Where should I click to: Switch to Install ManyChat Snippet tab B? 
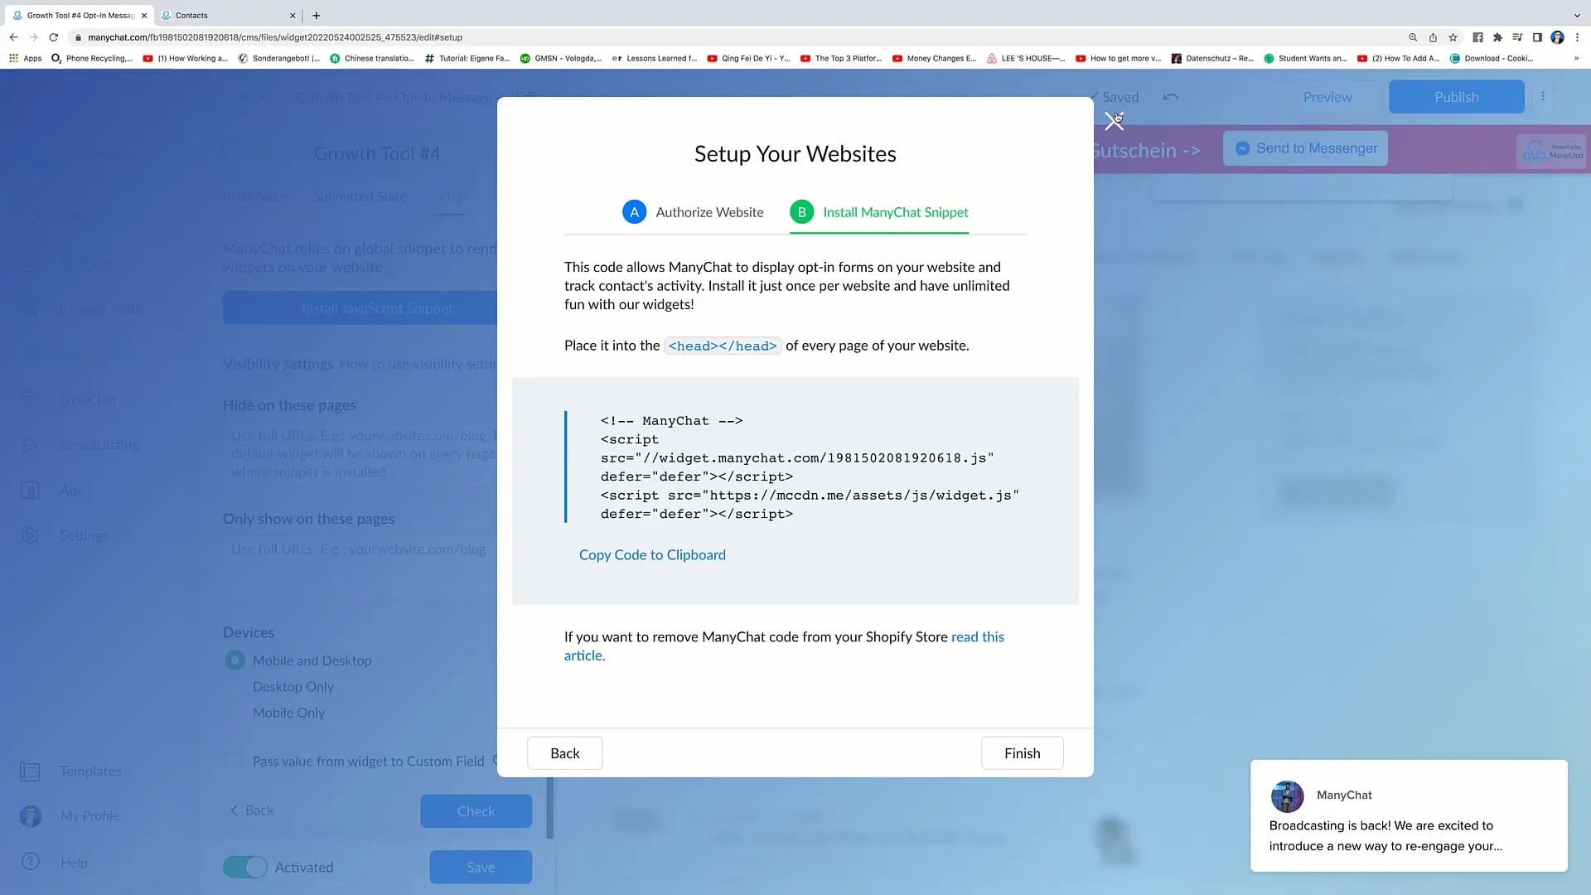880,211
